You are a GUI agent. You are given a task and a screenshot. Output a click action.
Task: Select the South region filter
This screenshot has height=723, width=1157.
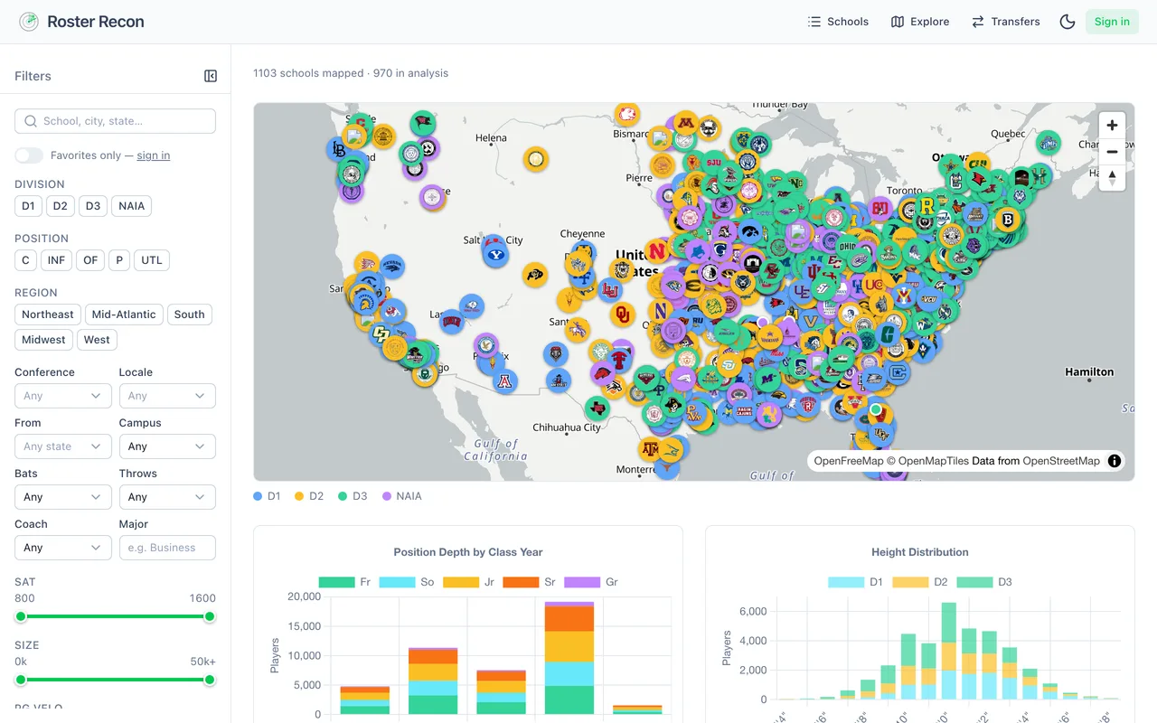190,315
